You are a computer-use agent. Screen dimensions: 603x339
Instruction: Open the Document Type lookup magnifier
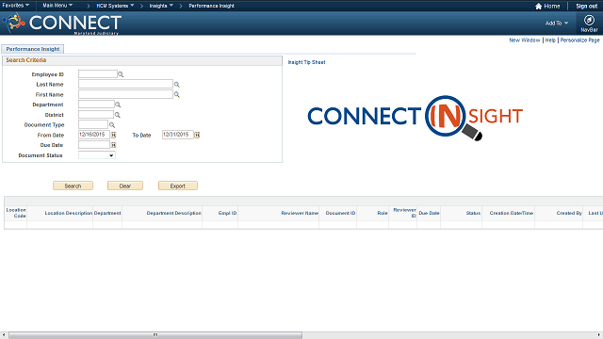(112, 125)
